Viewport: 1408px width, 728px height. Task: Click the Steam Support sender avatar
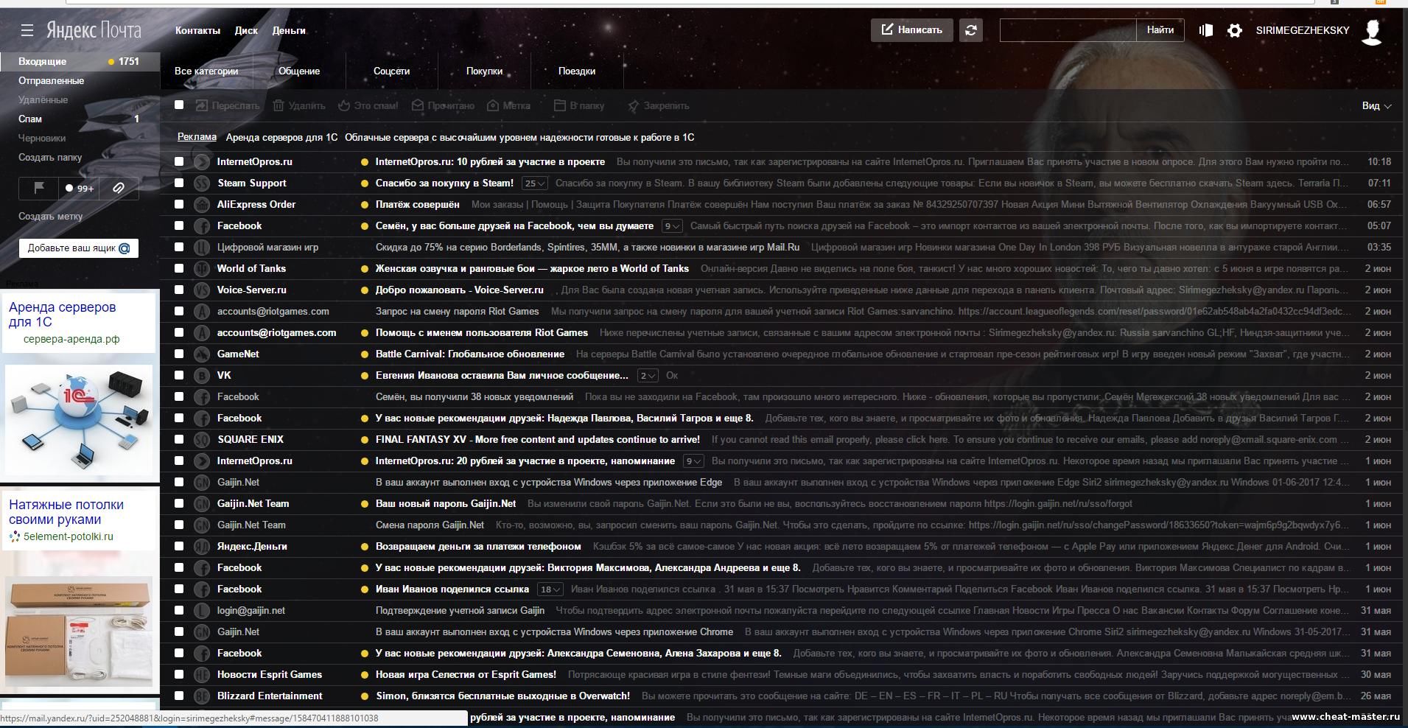coord(202,183)
